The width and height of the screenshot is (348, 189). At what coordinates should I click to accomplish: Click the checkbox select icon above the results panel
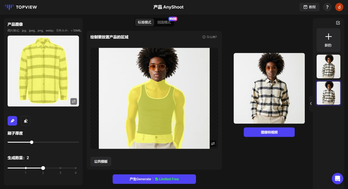point(338,23)
